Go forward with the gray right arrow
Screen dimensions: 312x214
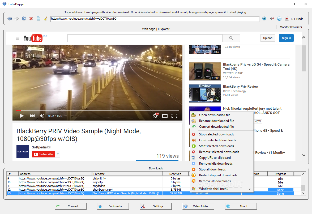tap(17, 19)
